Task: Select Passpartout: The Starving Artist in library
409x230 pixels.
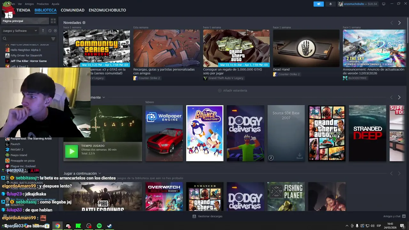Action: point(31,138)
